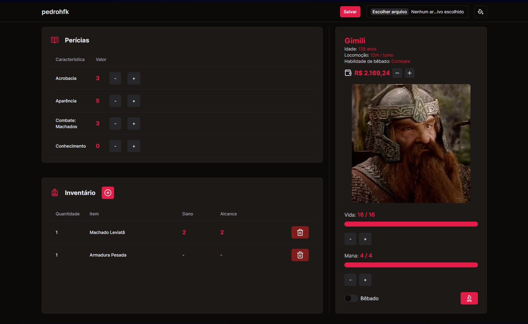Click the Inventário backpack icon
Image resolution: width=528 pixels, height=324 pixels.
(x=55, y=193)
